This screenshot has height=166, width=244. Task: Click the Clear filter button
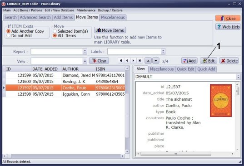99,61
